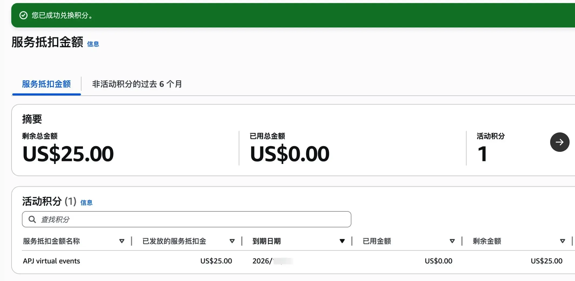Click the magnifier icon in the search box

click(x=32, y=220)
